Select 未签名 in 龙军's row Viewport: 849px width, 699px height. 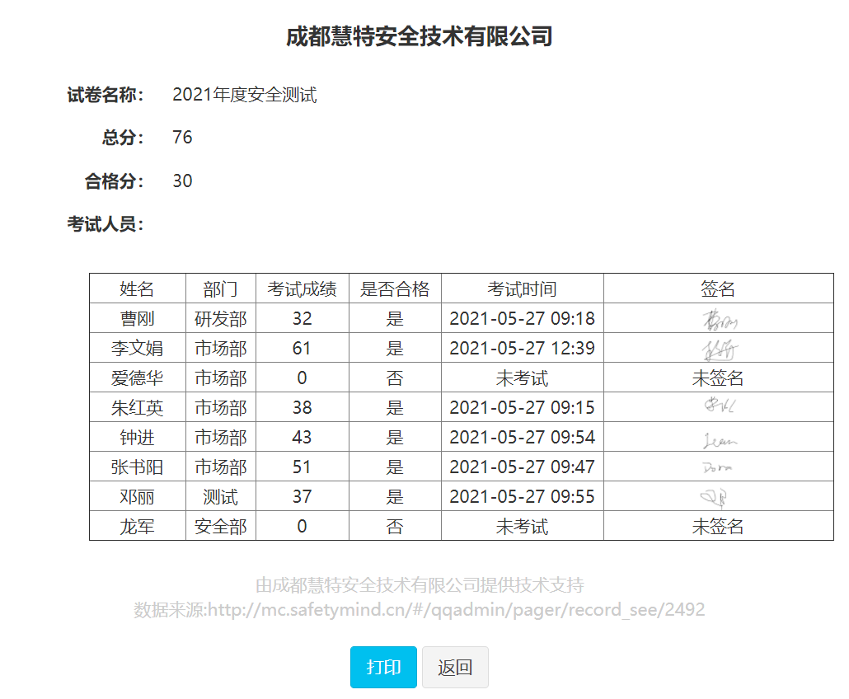(718, 526)
